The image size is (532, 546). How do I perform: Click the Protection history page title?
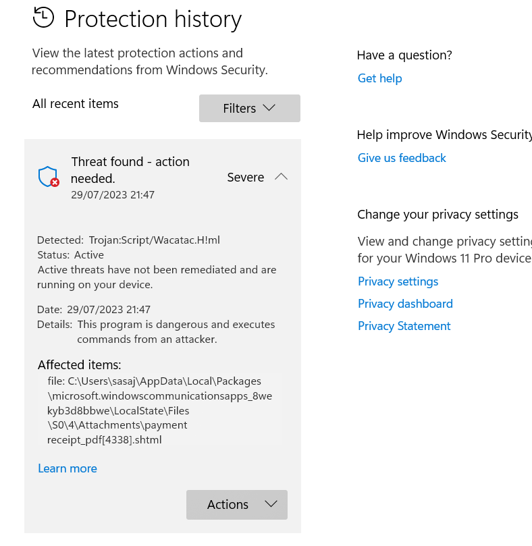point(153,19)
